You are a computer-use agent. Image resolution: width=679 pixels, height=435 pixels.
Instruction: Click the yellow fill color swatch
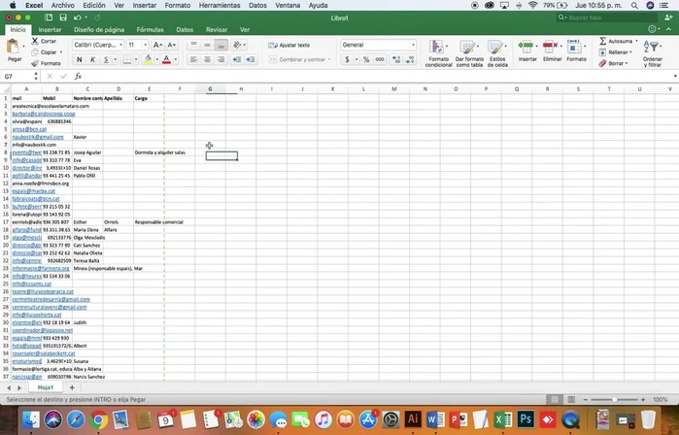148,60
